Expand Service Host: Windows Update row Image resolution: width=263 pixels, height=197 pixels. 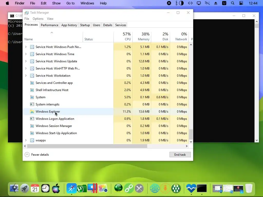26,61
